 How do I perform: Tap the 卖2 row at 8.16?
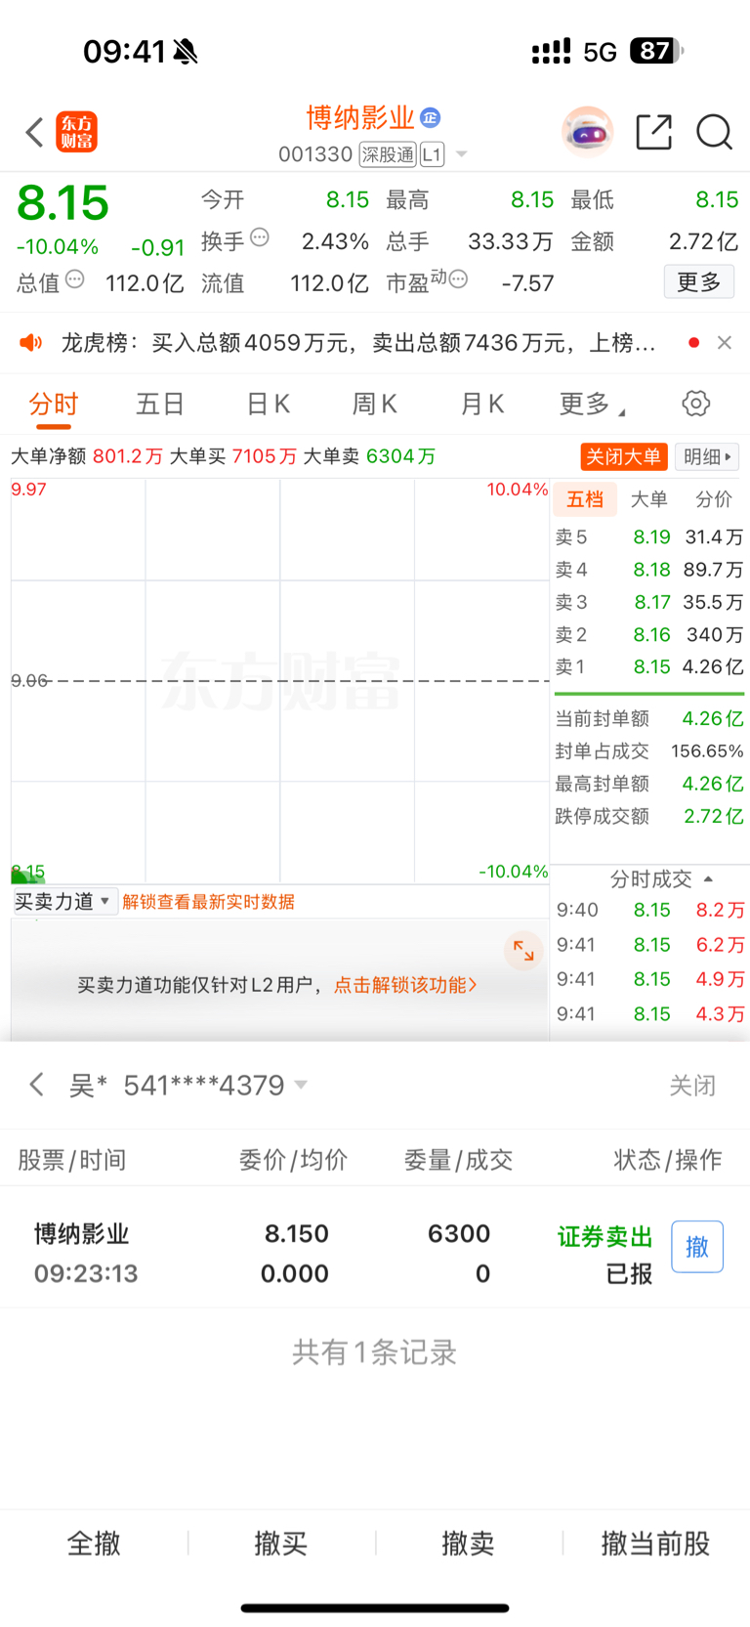[649, 634]
